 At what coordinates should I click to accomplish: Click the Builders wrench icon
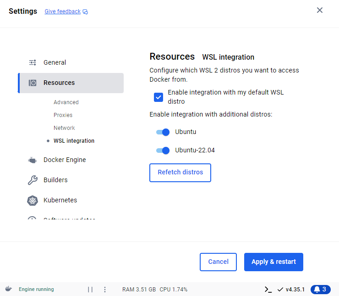(x=33, y=180)
